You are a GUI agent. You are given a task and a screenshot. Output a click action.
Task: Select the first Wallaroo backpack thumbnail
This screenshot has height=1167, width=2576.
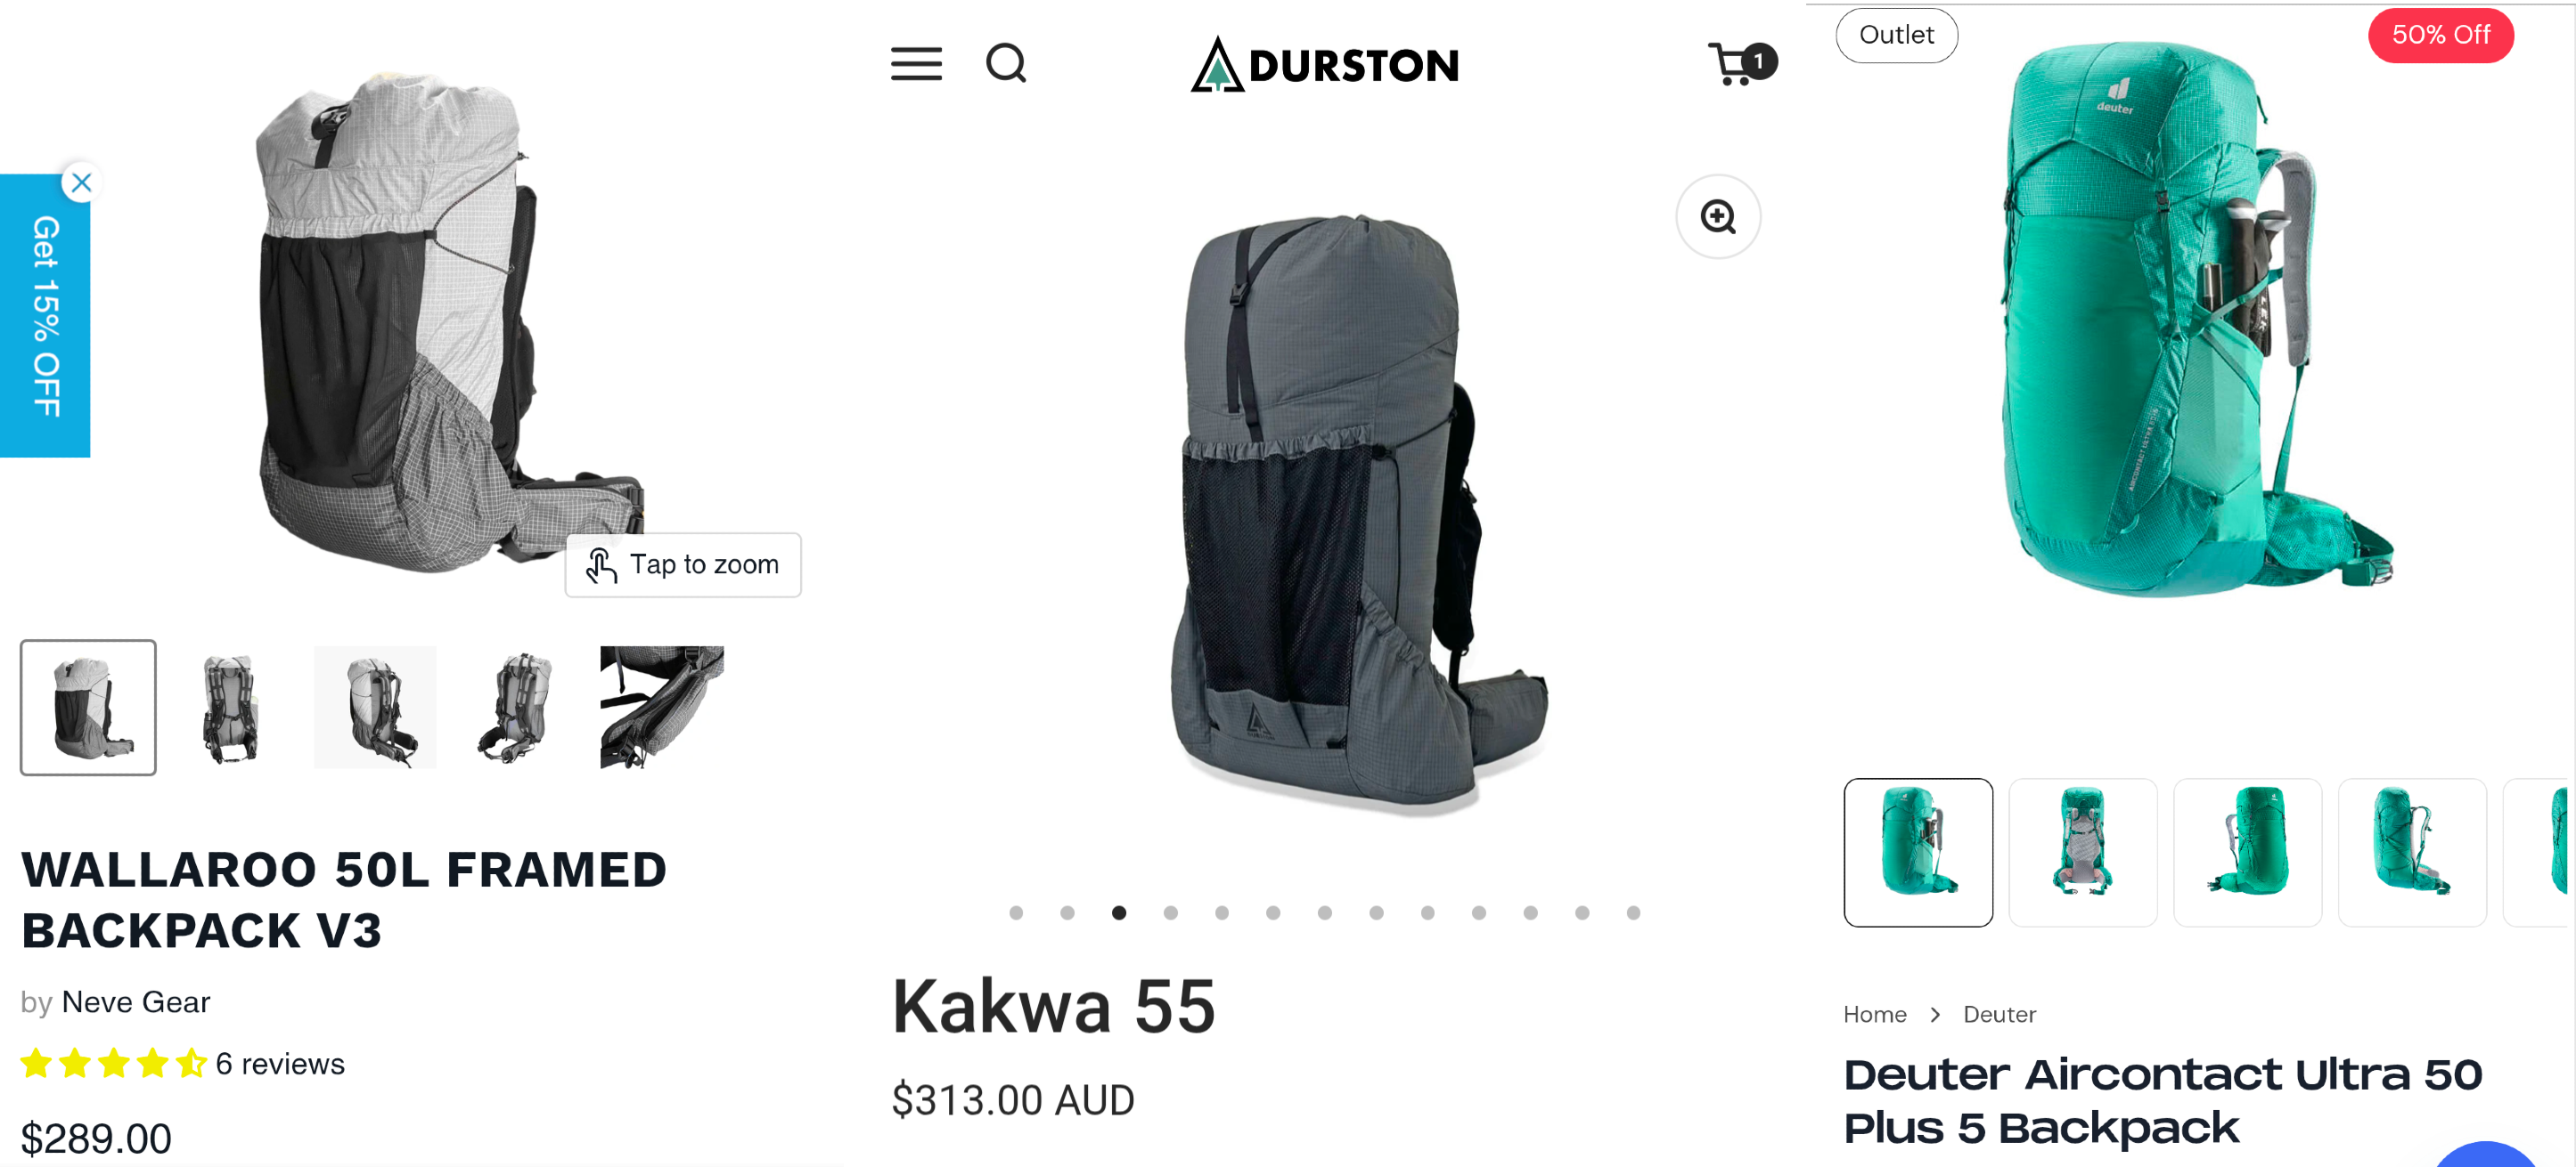point(88,708)
